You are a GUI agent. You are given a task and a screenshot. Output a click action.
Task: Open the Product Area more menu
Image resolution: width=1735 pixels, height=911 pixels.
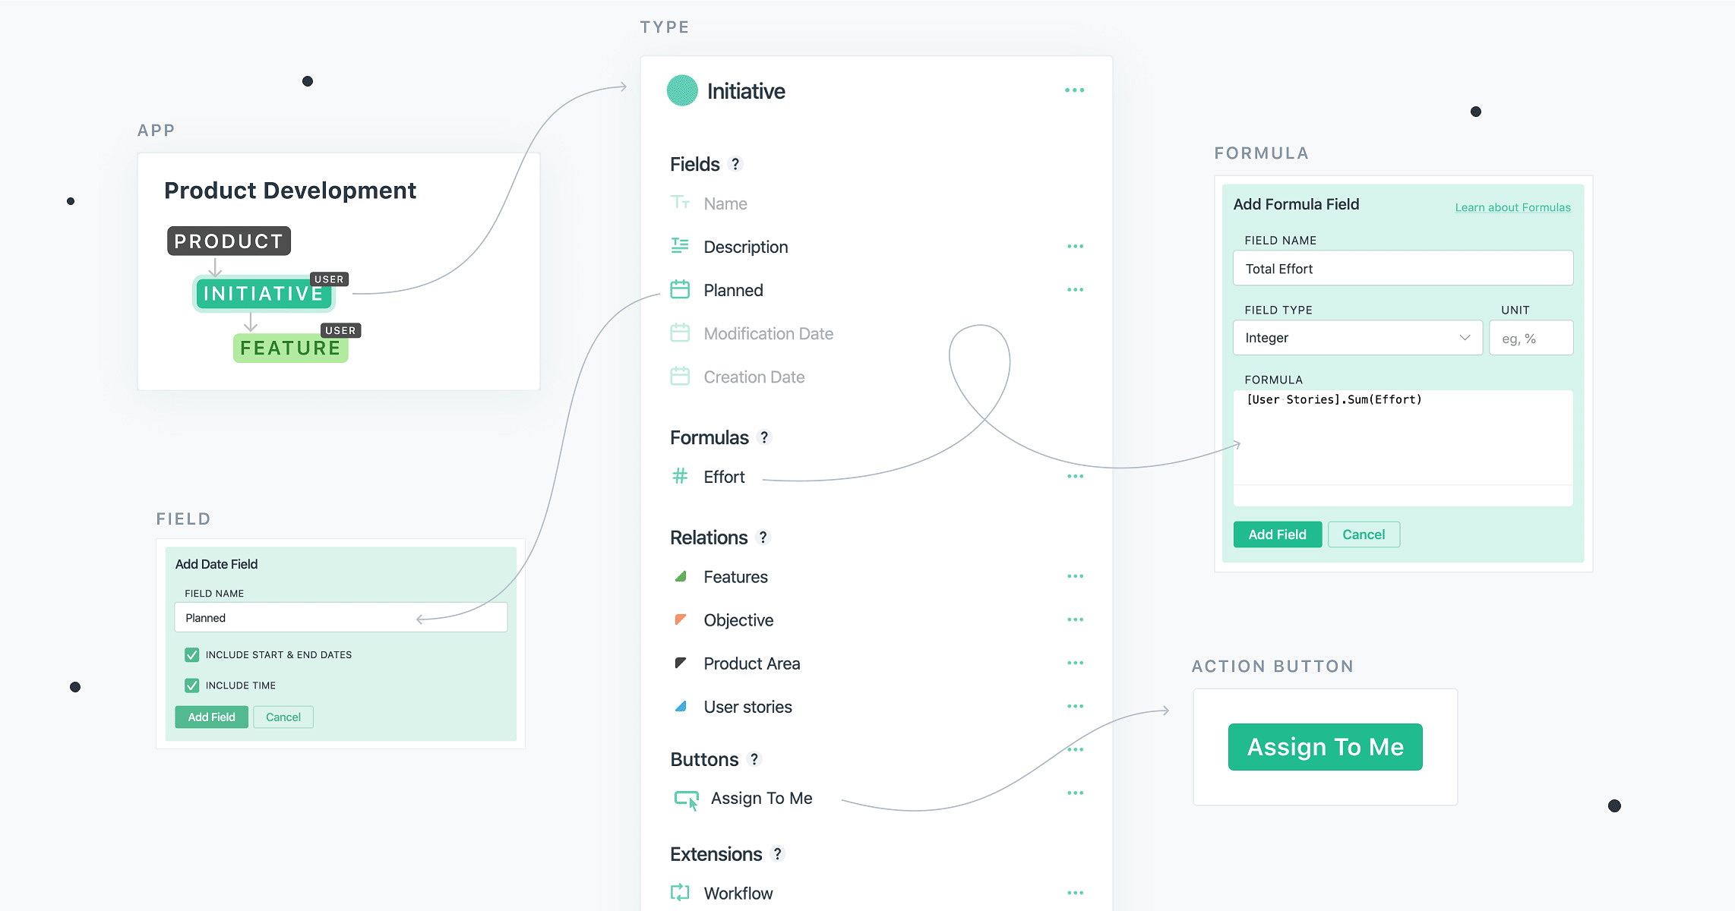[x=1075, y=663]
